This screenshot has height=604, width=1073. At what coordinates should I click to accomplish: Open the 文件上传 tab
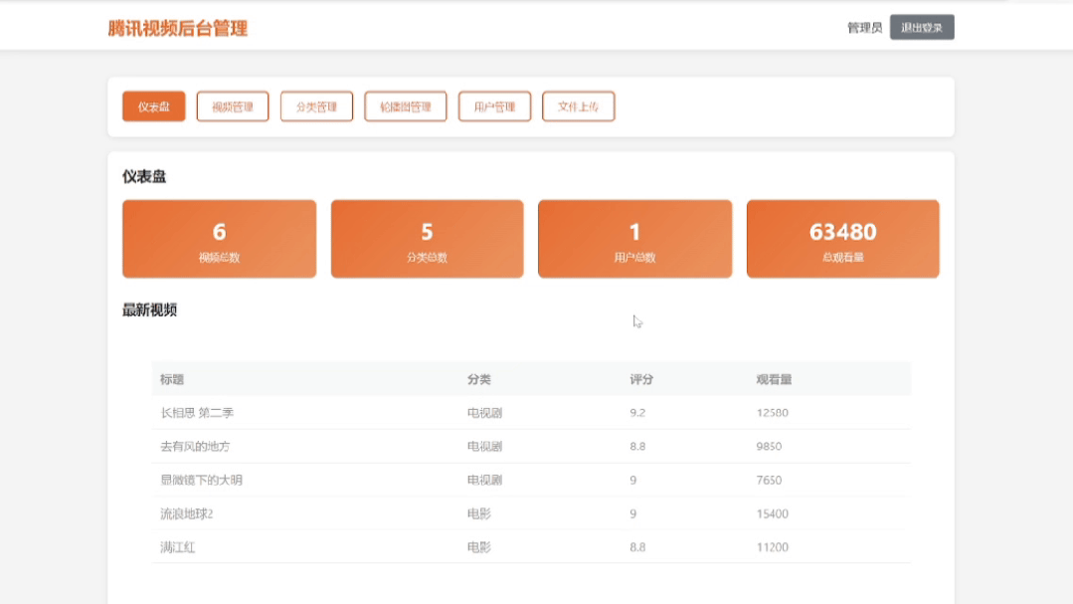[578, 106]
